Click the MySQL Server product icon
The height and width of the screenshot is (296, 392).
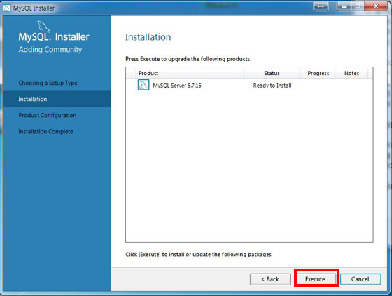(143, 85)
